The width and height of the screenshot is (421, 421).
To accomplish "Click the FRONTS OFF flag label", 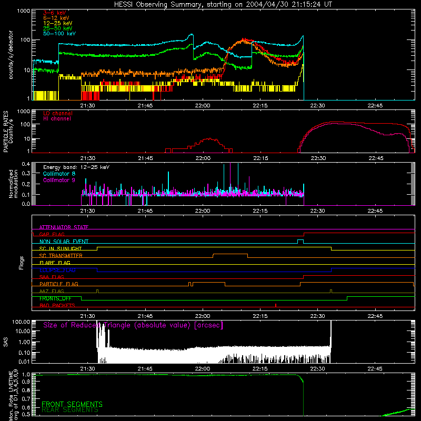I will [x=55, y=298].
